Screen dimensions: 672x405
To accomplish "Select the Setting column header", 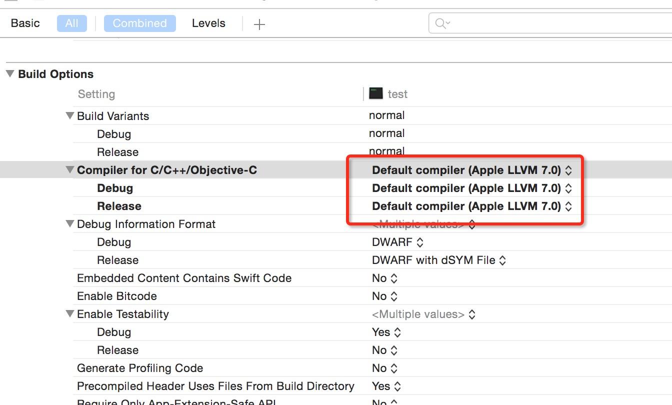I will [x=96, y=94].
